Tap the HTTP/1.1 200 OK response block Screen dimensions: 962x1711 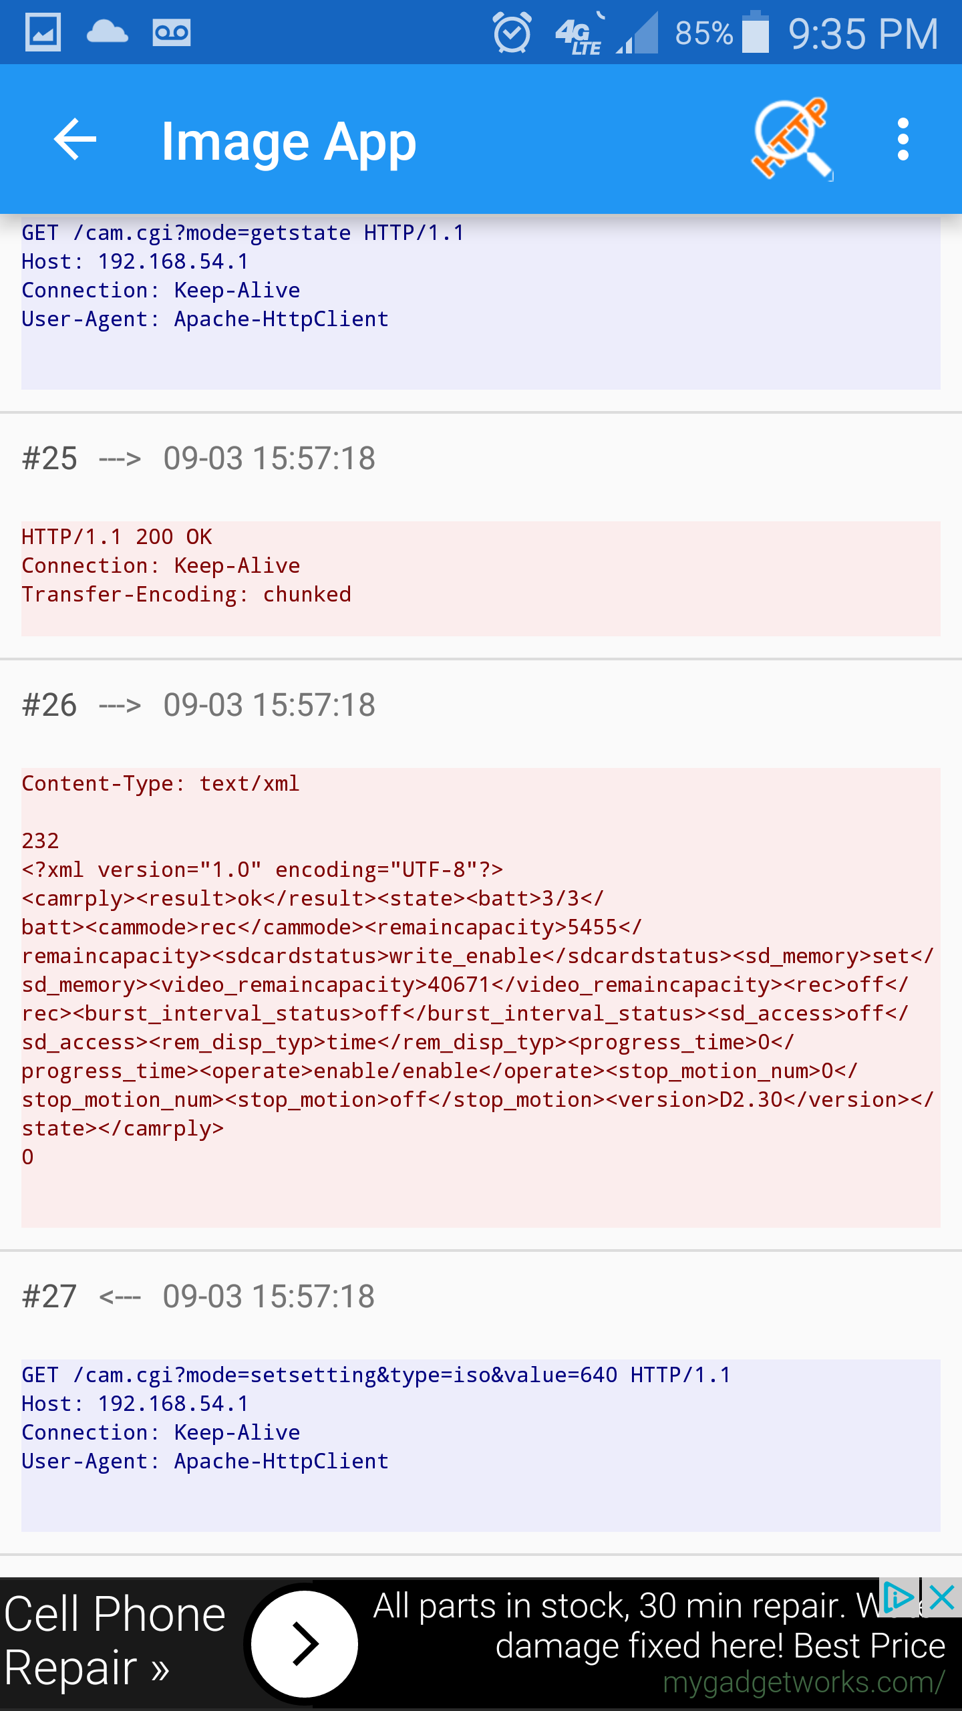click(481, 578)
